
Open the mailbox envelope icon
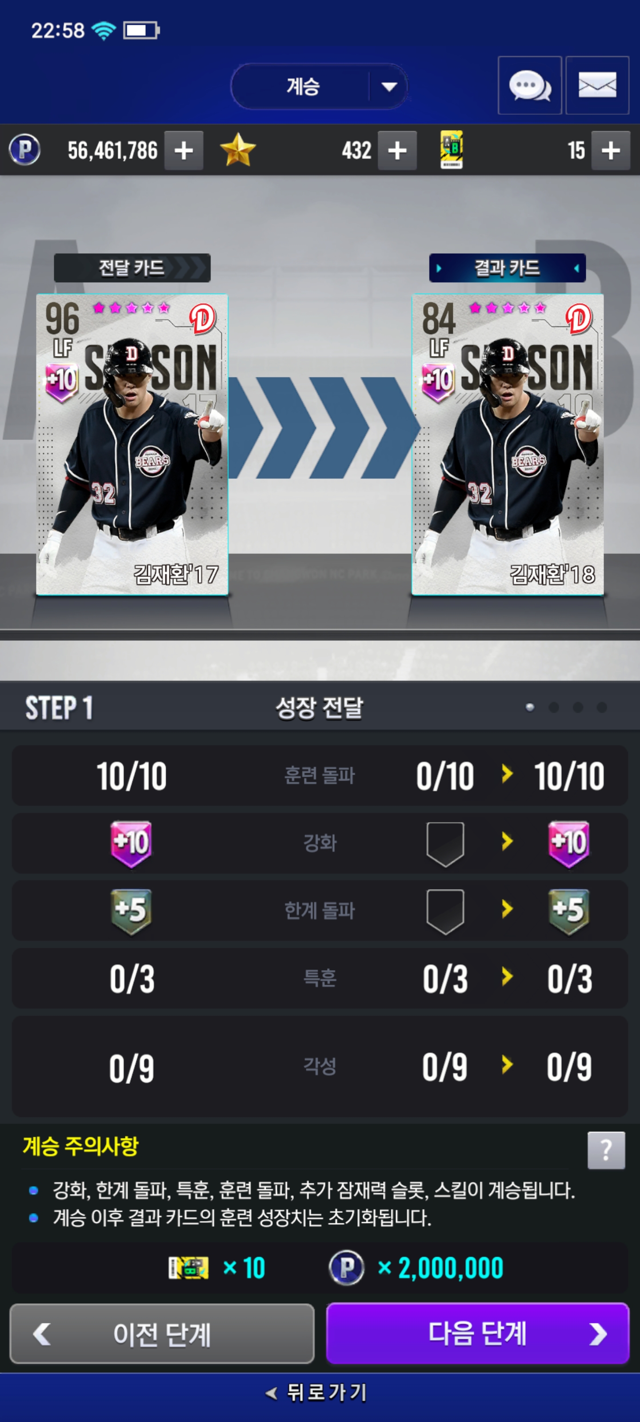tap(597, 86)
